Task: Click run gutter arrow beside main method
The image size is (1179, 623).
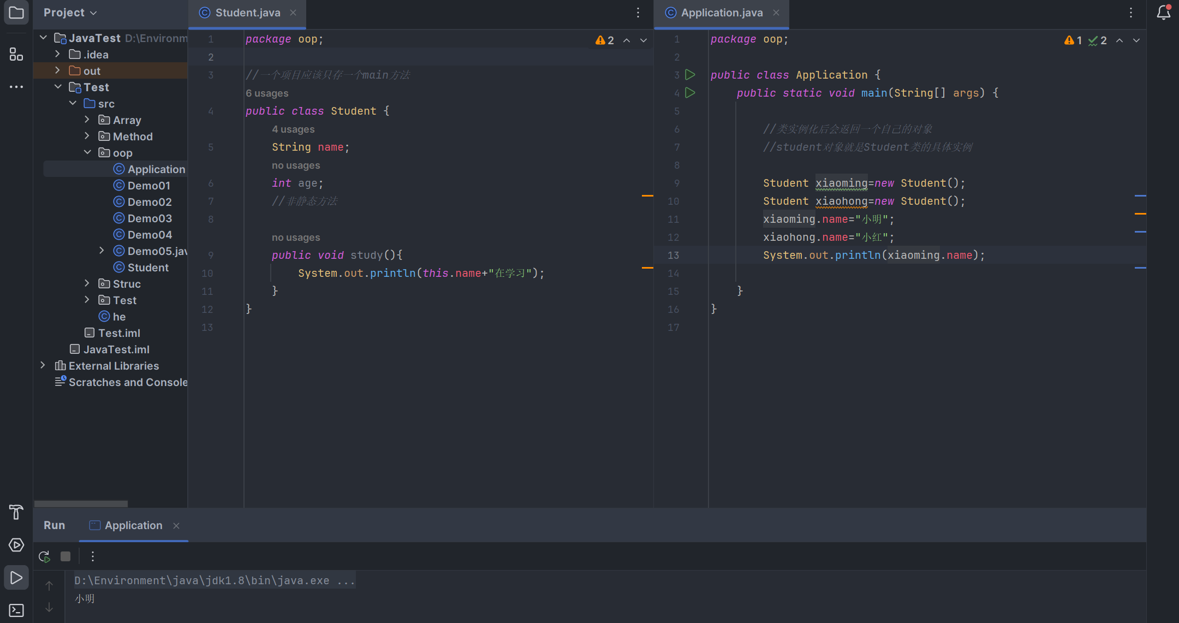Action: click(690, 93)
